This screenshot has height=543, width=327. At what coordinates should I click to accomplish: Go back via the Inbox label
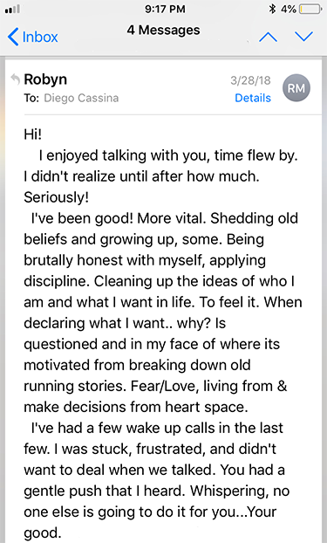(x=40, y=37)
